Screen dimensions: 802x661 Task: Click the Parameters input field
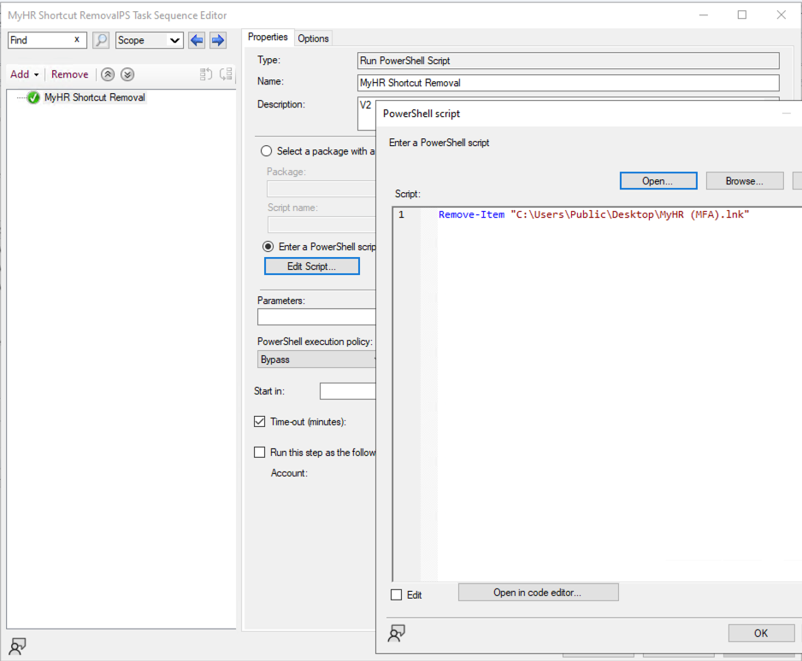tap(316, 317)
